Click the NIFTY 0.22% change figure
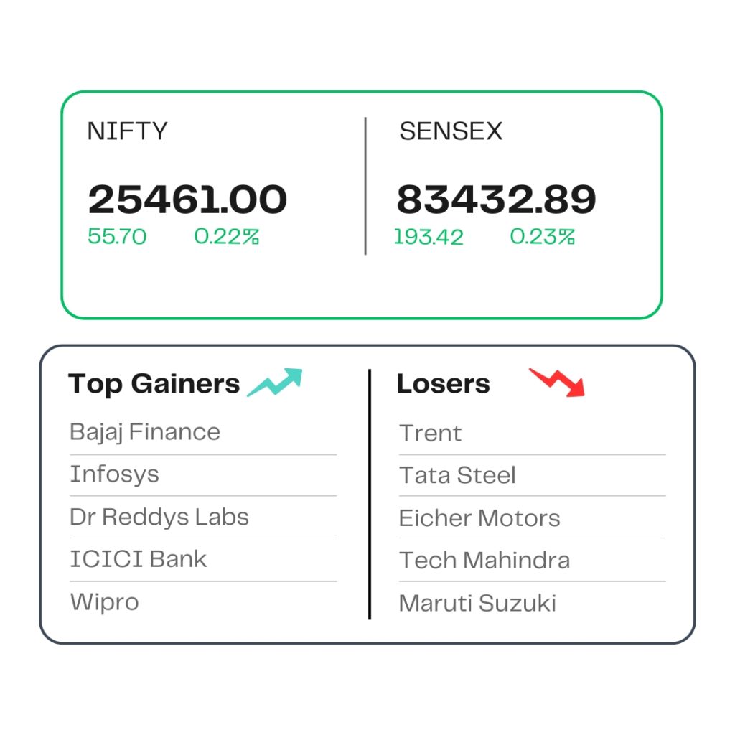This screenshot has width=735, height=735. [x=227, y=237]
